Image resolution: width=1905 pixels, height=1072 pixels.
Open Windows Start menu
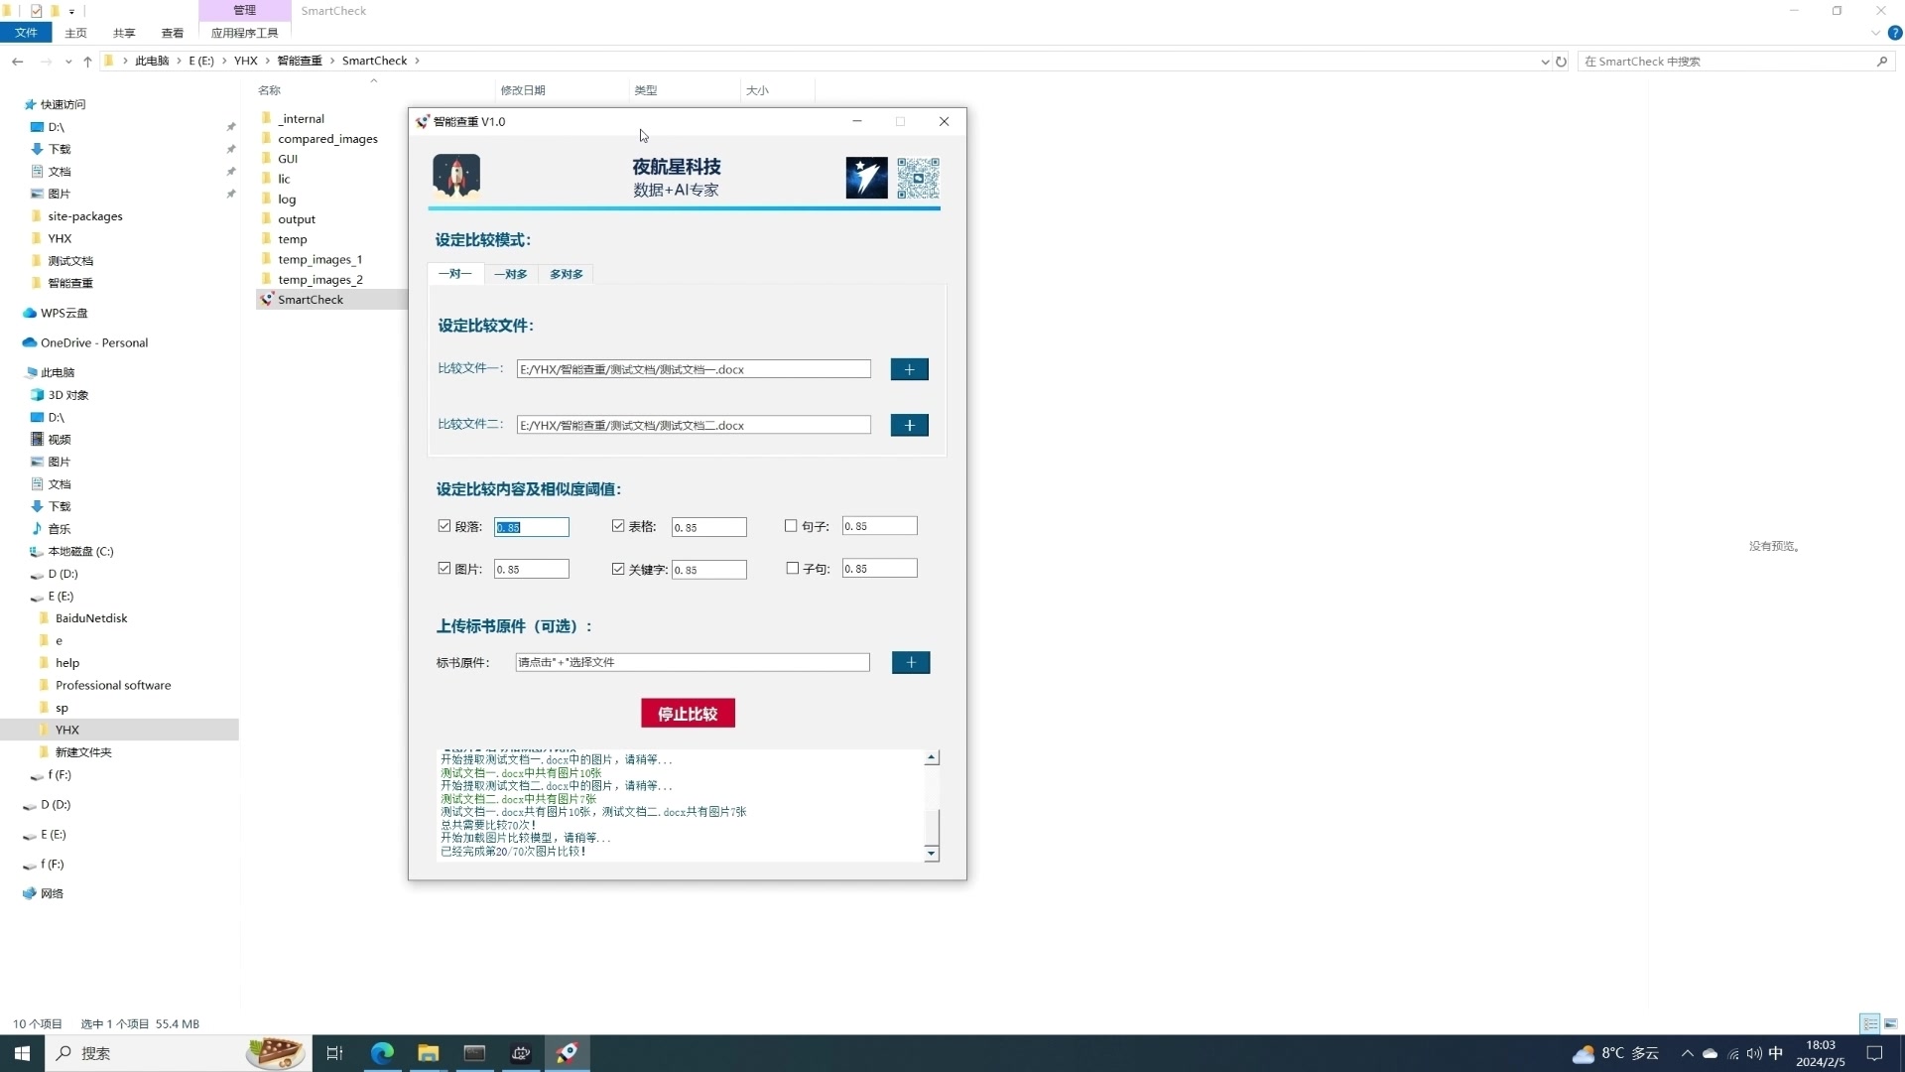[x=22, y=1053]
